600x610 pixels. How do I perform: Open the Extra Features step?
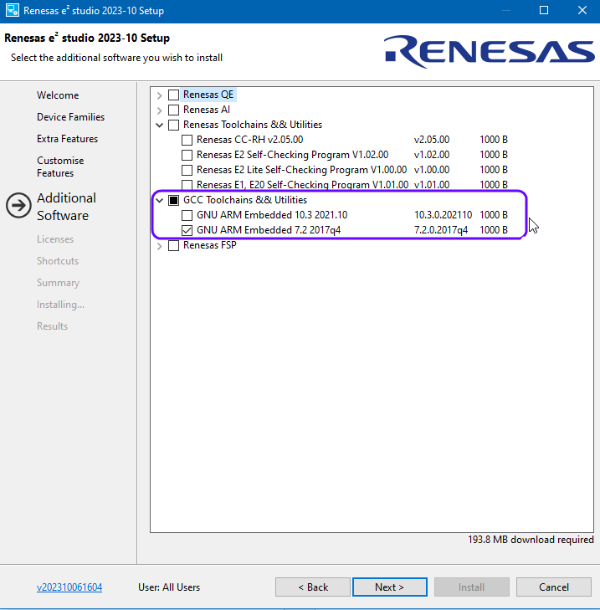(x=67, y=139)
